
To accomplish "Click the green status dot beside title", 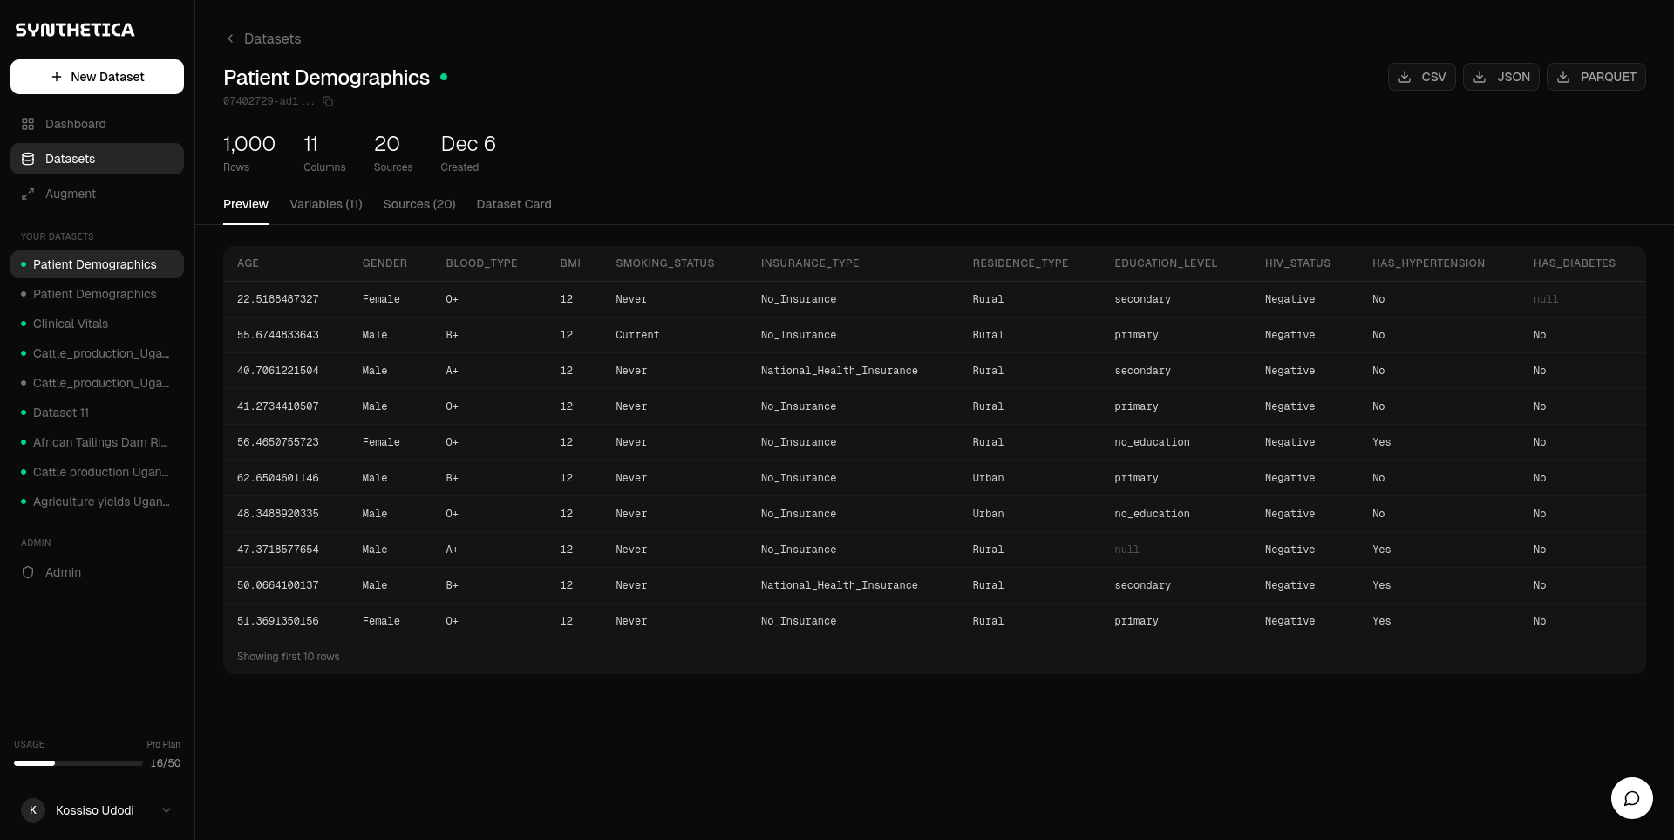I will [444, 77].
